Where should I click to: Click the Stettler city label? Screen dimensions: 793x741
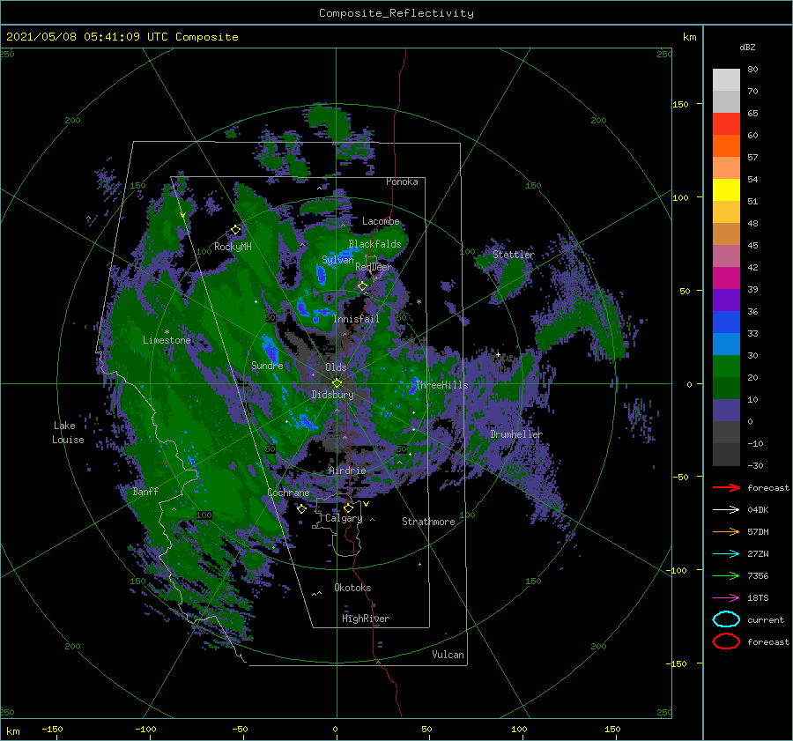coord(514,255)
